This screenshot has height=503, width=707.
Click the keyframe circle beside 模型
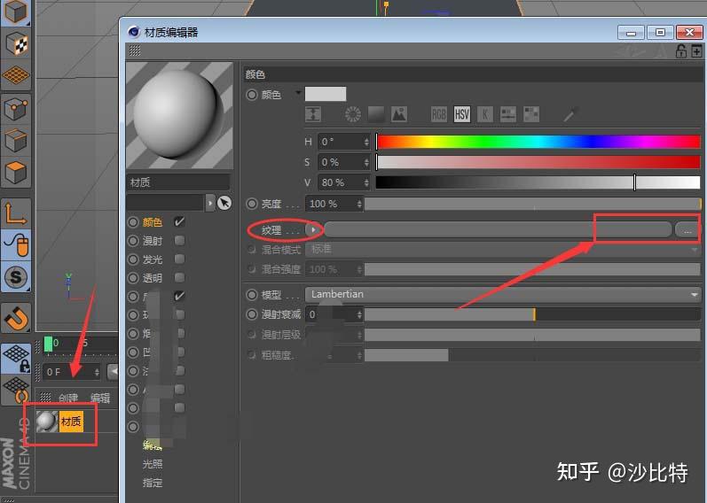point(252,295)
